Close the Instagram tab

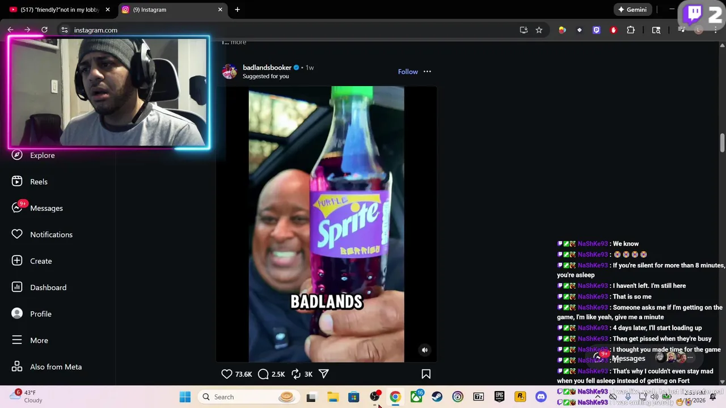[220, 10]
